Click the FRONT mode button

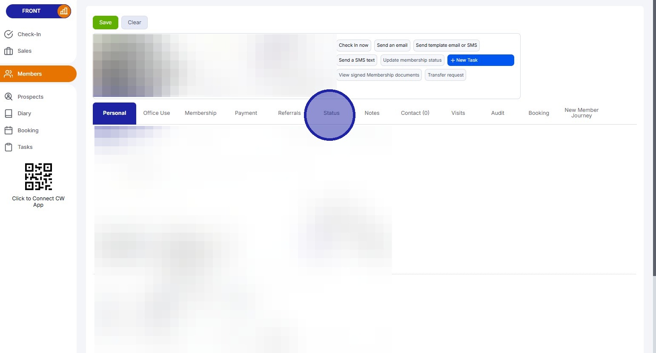38,11
